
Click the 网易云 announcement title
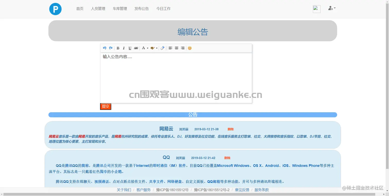click(166, 129)
